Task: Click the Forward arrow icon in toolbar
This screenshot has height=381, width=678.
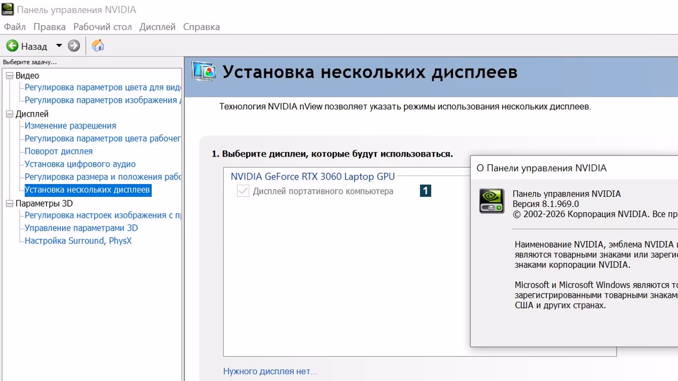Action: pyautogui.click(x=74, y=46)
